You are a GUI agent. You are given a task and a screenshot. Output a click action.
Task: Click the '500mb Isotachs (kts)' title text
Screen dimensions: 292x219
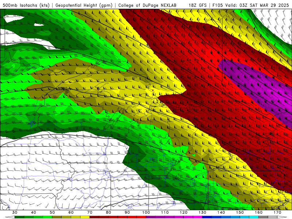pyautogui.click(x=26, y=5)
